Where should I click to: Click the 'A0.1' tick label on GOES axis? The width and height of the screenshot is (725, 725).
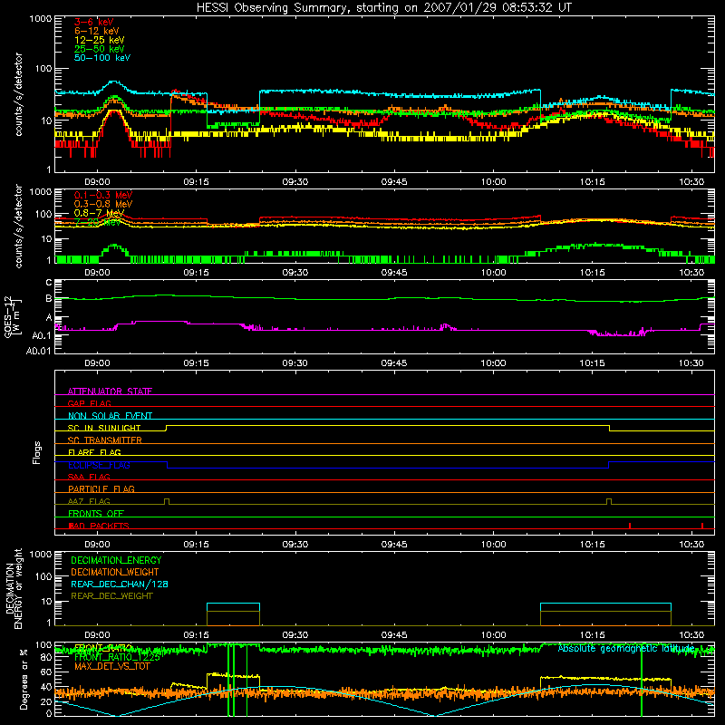point(42,335)
